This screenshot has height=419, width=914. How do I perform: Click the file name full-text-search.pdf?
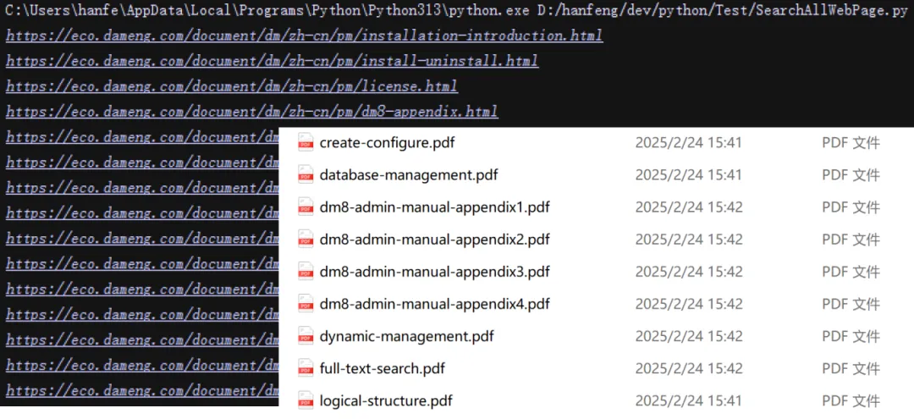(x=383, y=368)
